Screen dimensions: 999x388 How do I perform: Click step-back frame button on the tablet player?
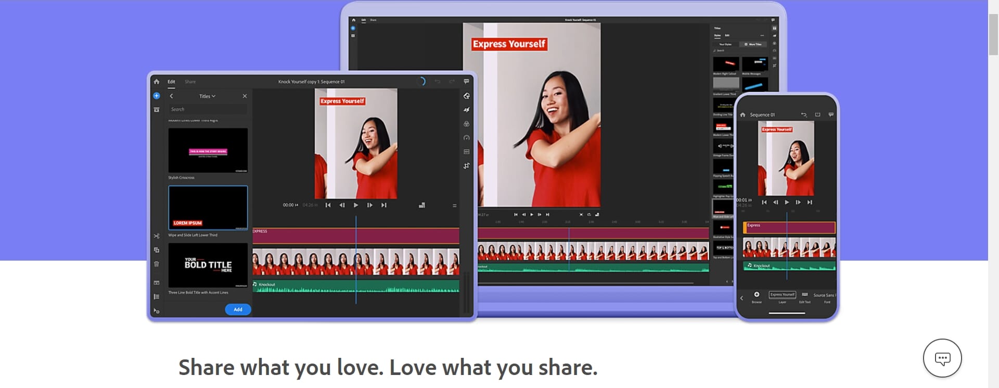[x=342, y=205]
